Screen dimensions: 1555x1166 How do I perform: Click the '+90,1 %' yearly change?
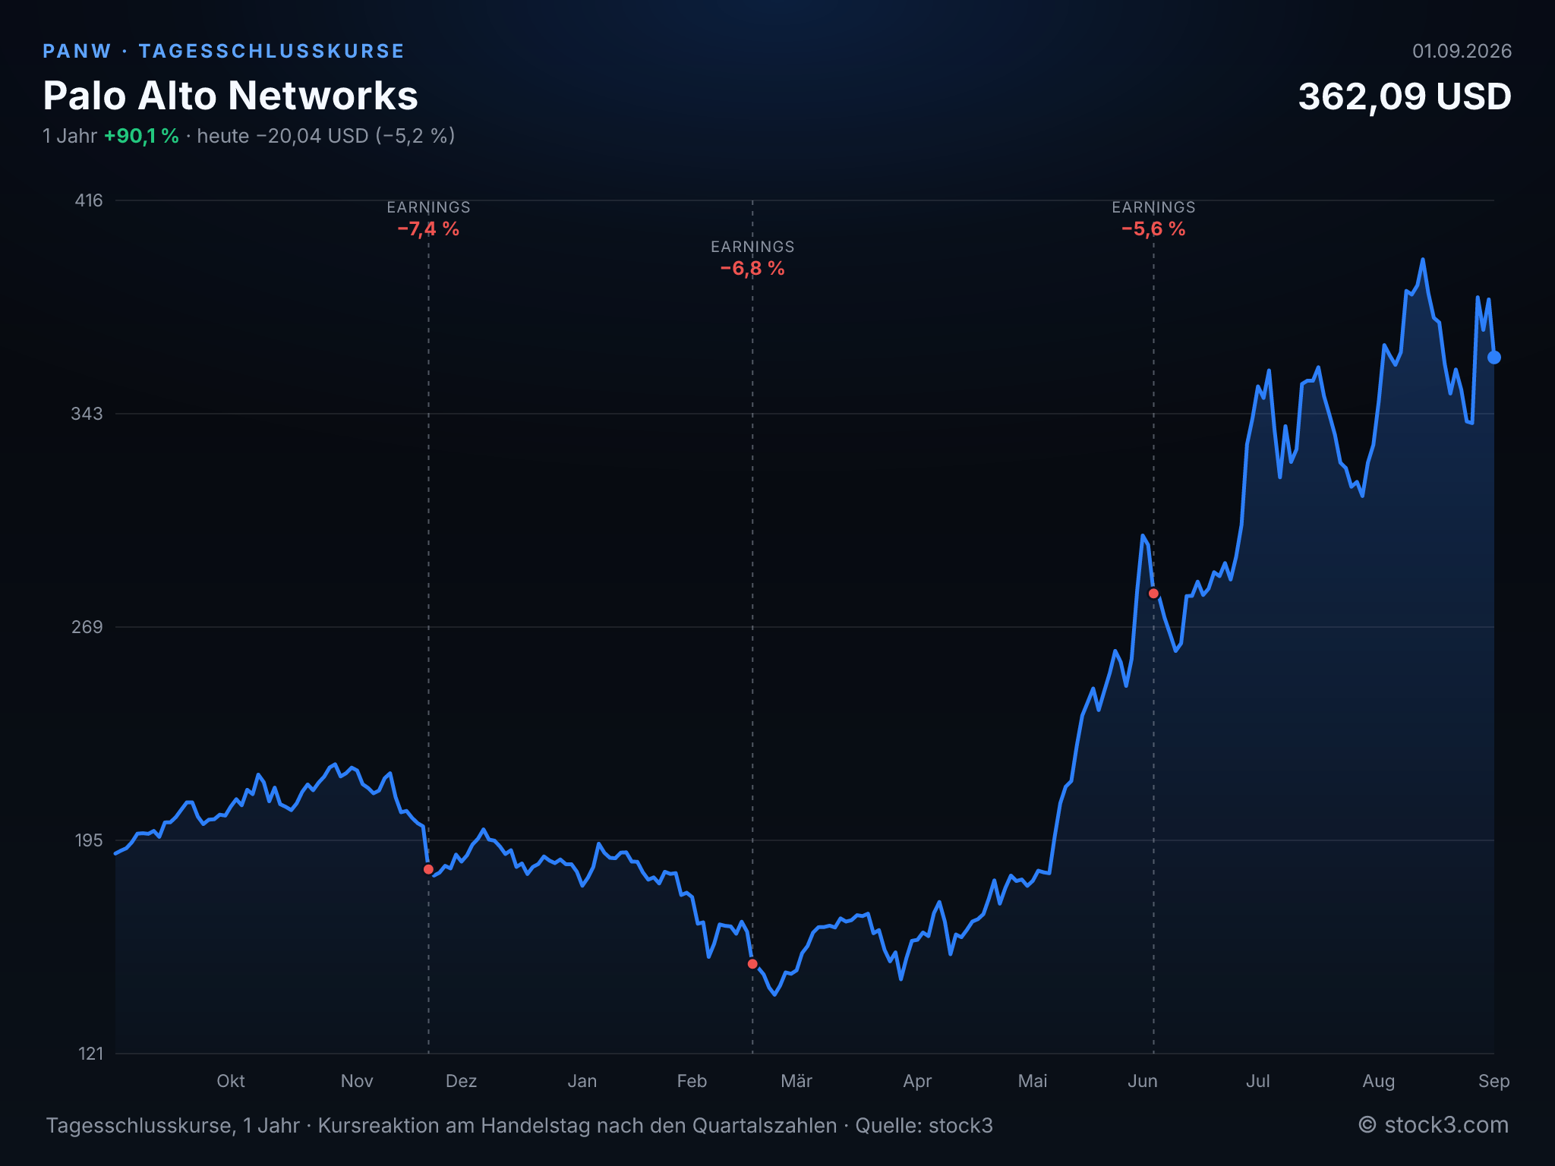point(141,136)
